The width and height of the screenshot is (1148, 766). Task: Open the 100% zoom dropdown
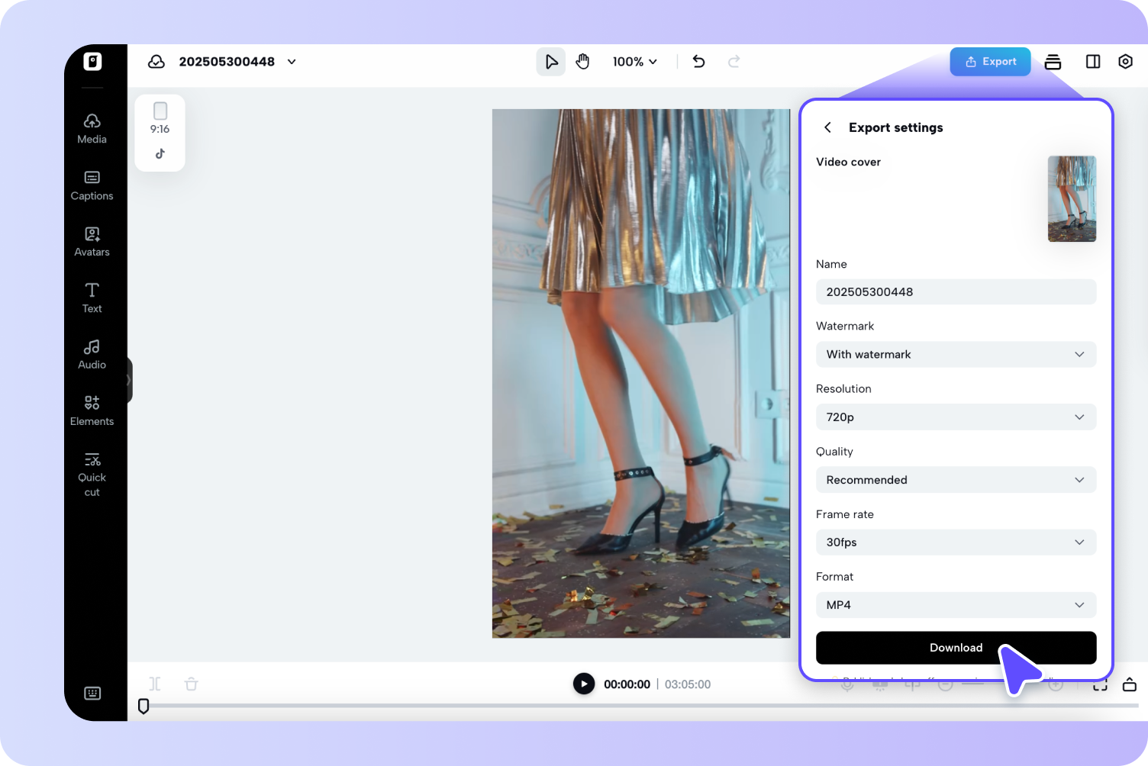click(x=634, y=62)
